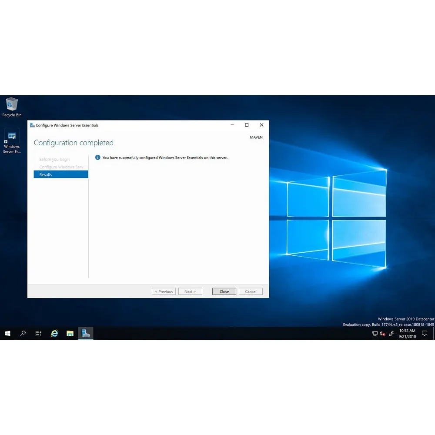Image resolution: width=435 pixels, height=435 pixels.
Task: Open taskbar search magnifier
Action: (x=23, y=333)
